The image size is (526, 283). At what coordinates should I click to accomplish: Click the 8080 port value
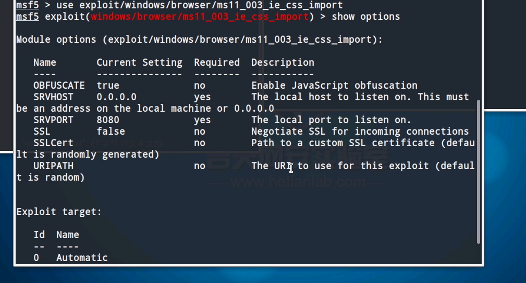108,120
